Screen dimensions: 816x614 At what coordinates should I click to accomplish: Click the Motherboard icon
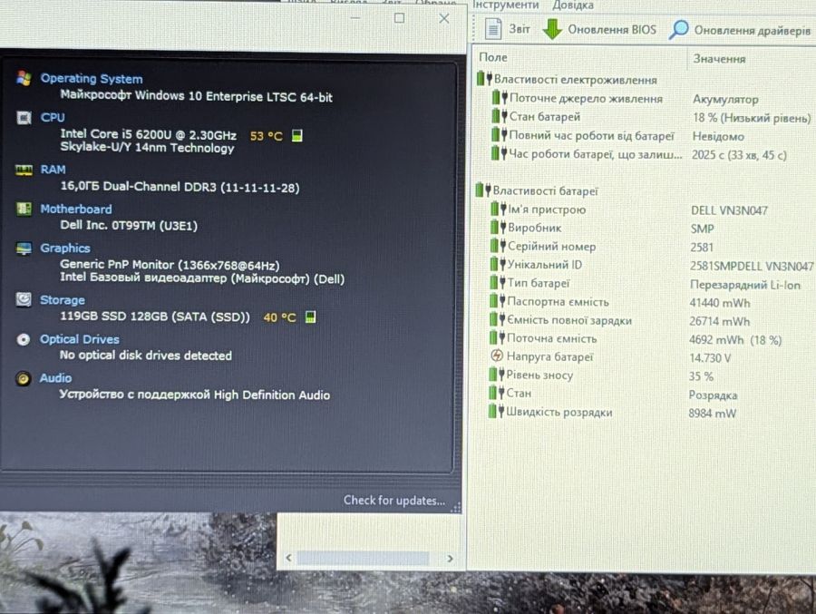pyautogui.click(x=24, y=209)
